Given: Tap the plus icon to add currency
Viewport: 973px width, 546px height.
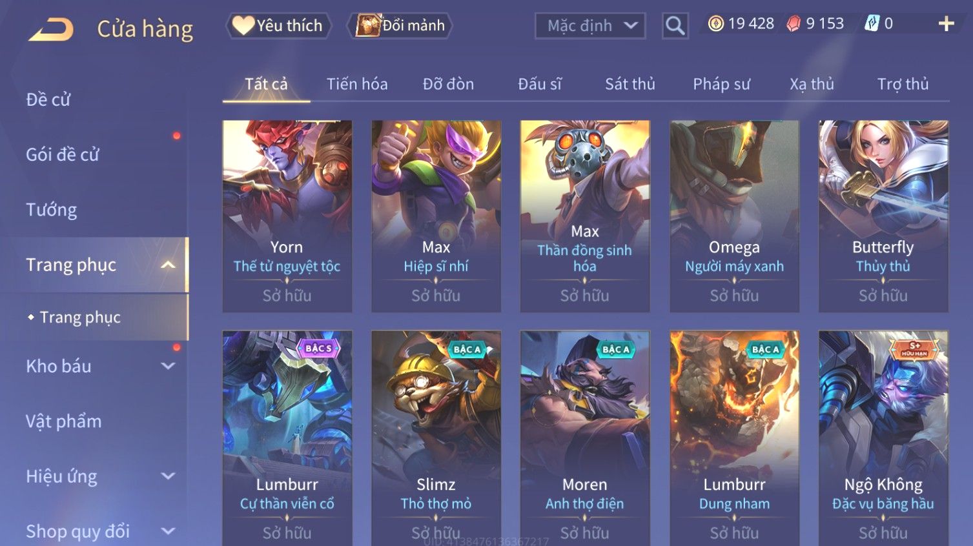Looking at the screenshot, I should [x=946, y=24].
